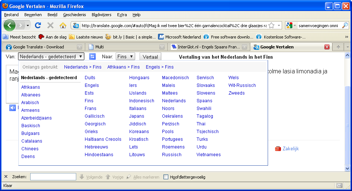
Task: Choose recent pair Nederlands > Fins
Action: [82, 67]
